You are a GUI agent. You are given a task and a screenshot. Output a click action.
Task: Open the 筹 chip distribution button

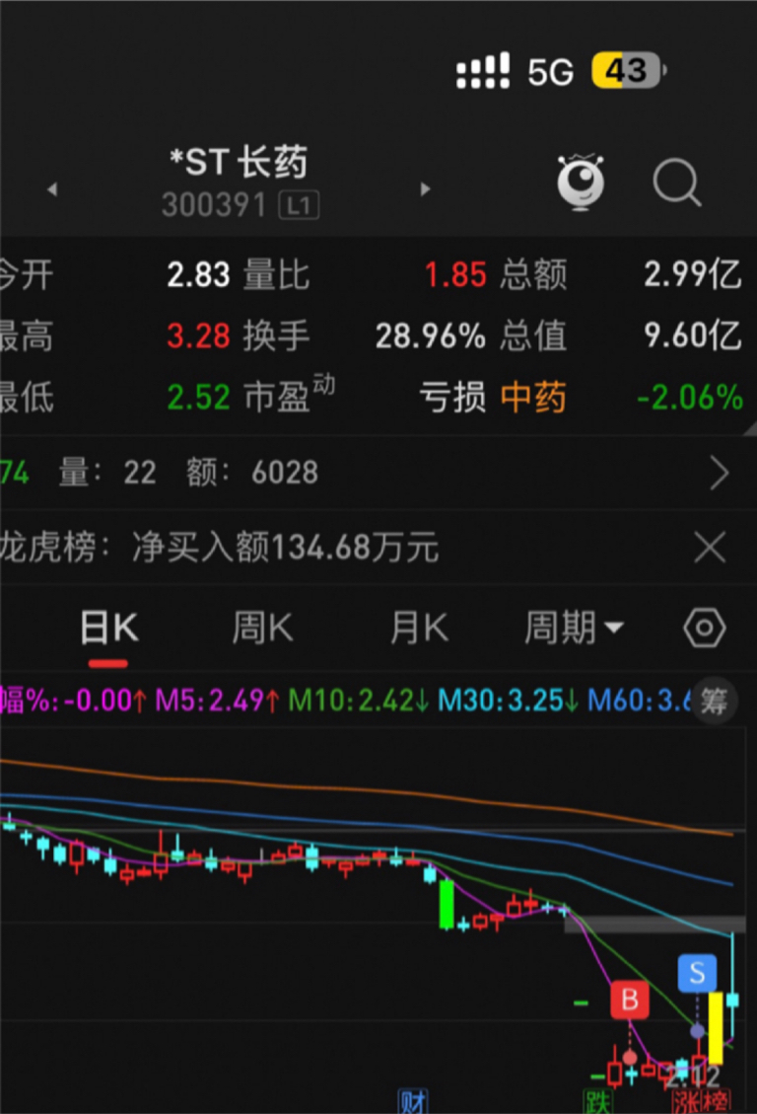coord(714,702)
